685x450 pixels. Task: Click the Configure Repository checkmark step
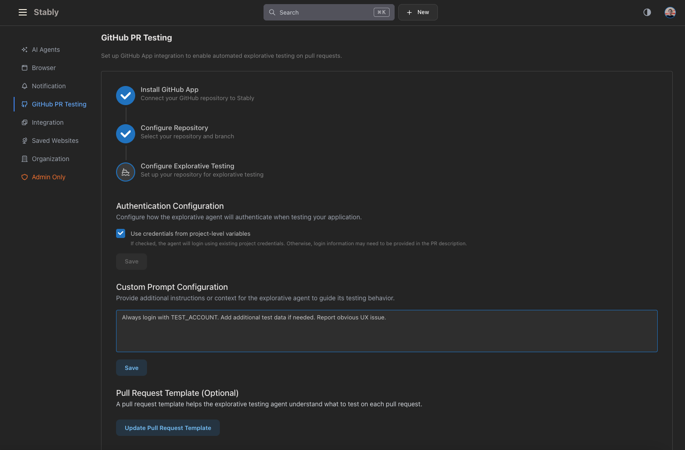[126, 134]
